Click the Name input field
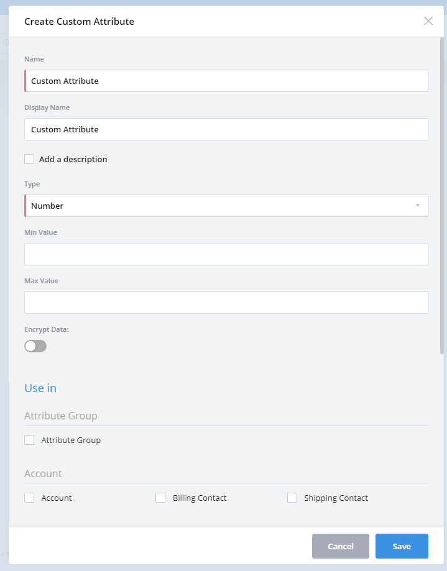The height and width of the screenshot is (571, 447). 226,81
